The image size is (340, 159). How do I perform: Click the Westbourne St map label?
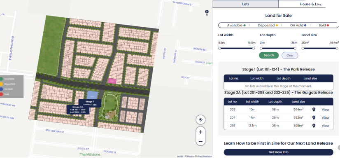55,131
